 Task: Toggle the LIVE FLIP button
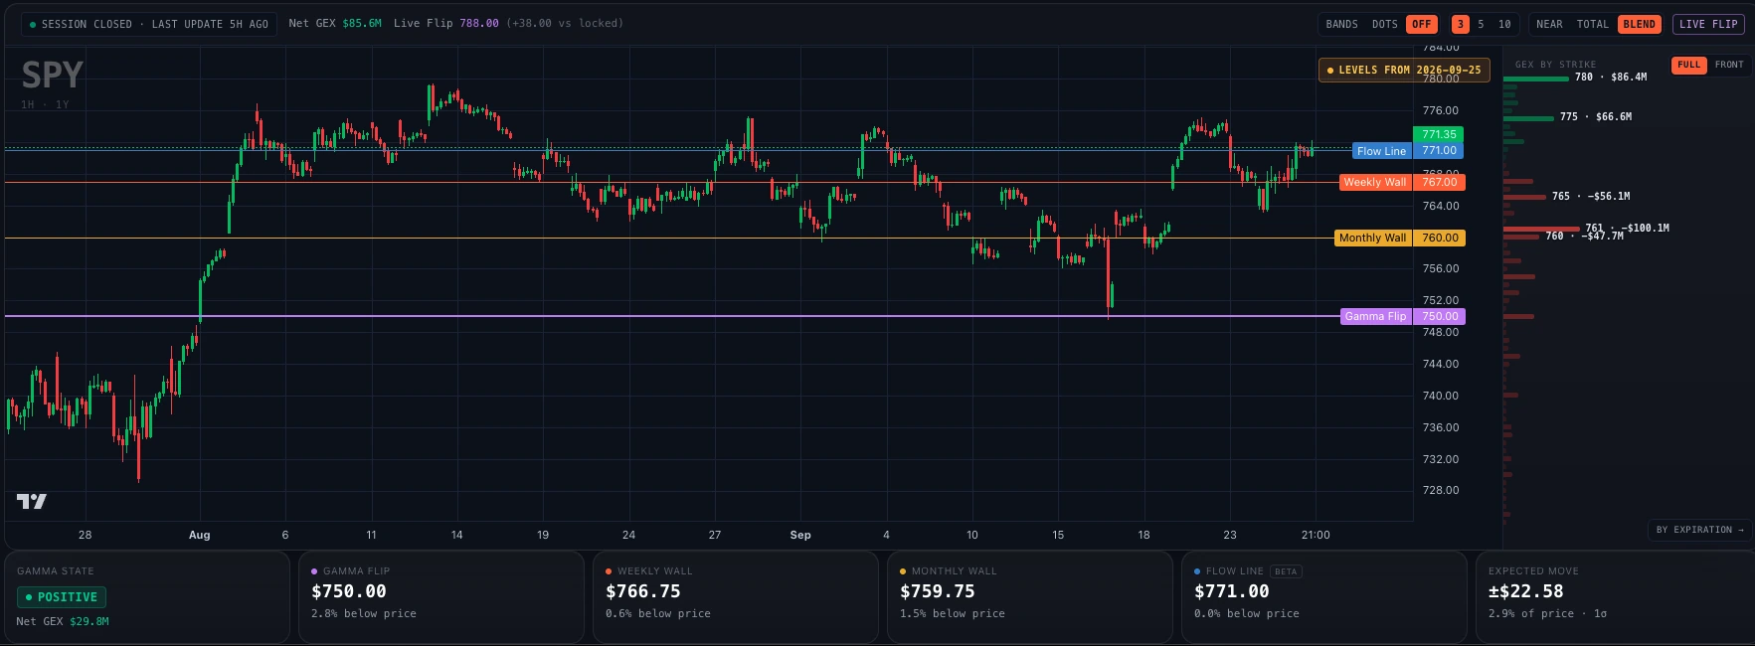pyautogui.click(x=1708, y=24)
